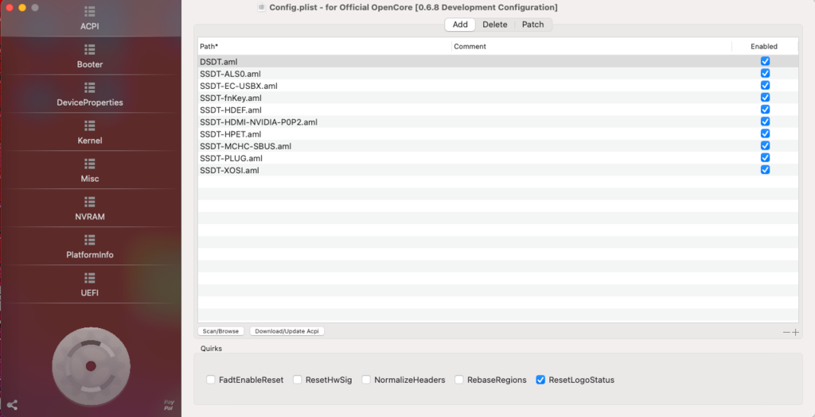Switch to the Patch tab
Screen dimensions: 815x417
532,25
